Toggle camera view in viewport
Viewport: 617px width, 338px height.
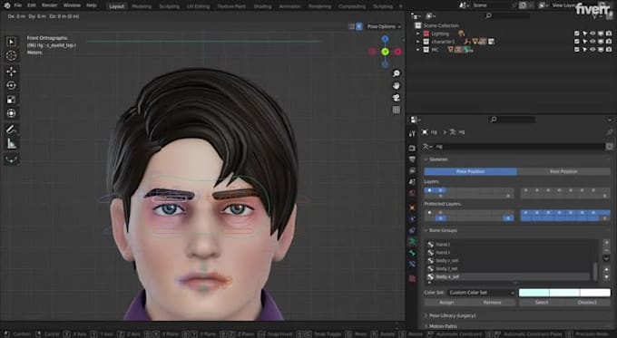coord(397,98)
